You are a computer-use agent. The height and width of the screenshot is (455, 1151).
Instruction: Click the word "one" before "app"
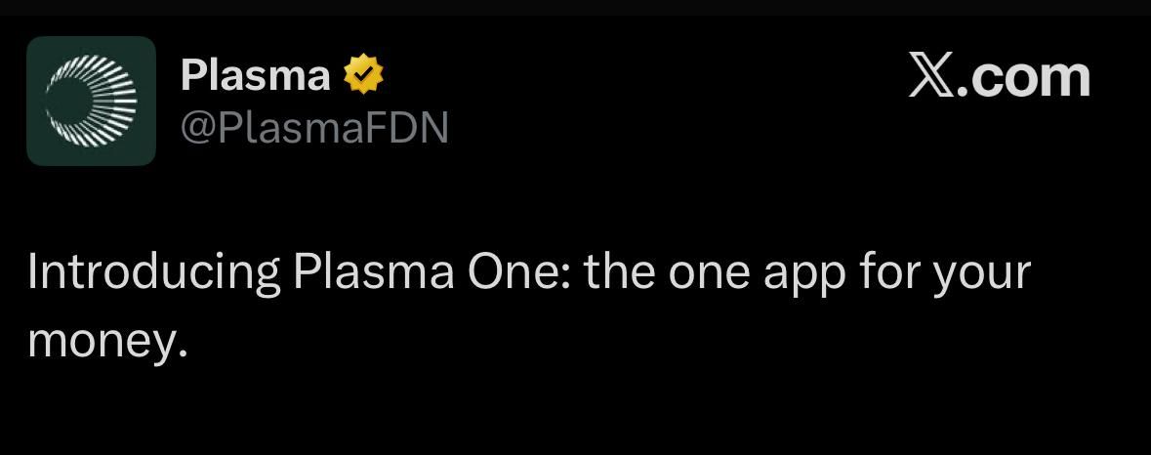coord(709,273)
